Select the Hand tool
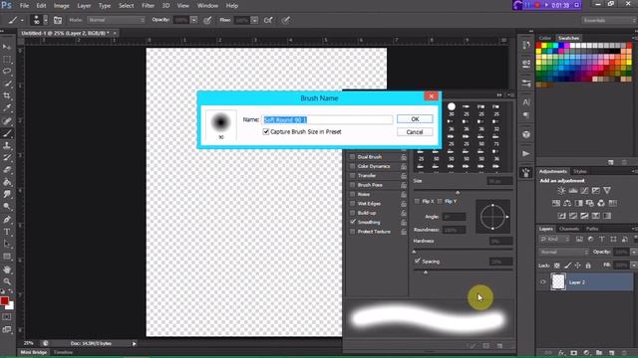638x358 pixels. (x=7, y=269)
